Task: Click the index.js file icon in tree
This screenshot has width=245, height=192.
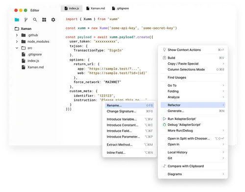Action: (x=24, y=61)
